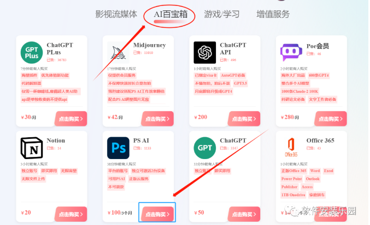Screen dimensions: 370x225
Task: Click 点击购买 on the ChatGPT PLus card
Action: [x=71, y=119]
